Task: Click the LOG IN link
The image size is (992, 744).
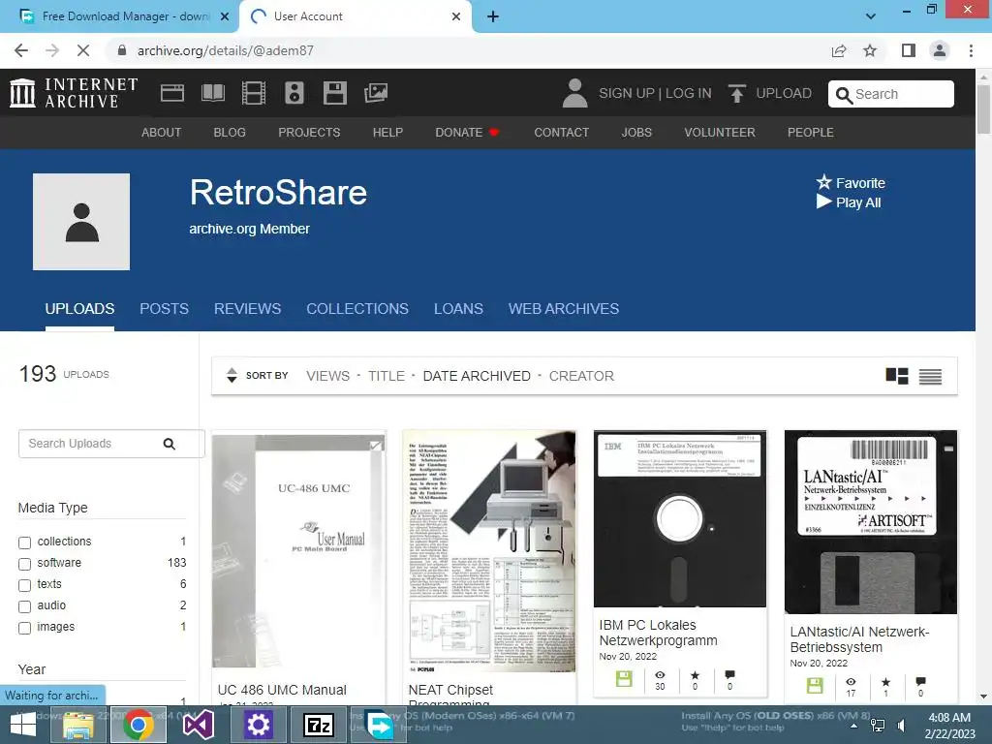Action: pos(689,94)
